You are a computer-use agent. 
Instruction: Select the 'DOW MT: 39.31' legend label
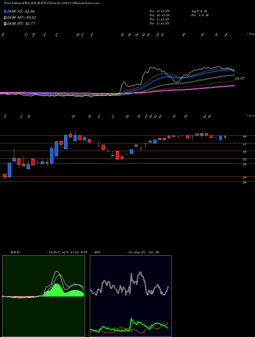21,18
